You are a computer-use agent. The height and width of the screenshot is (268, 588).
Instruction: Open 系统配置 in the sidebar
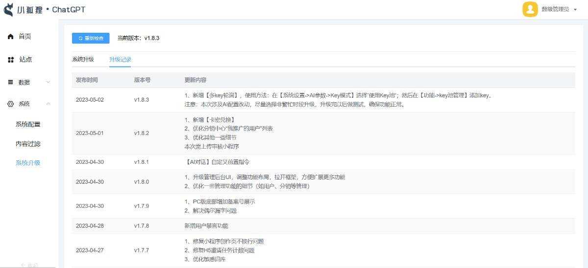[28, 124]
